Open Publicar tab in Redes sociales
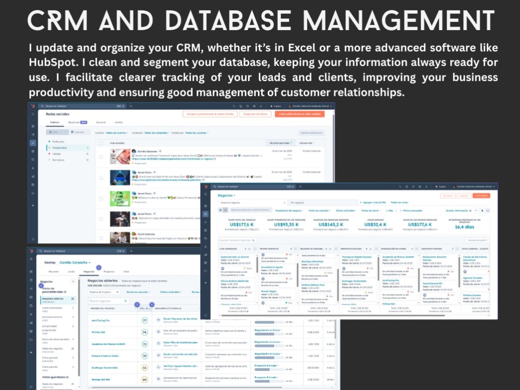The height and width of the screenshot is (390, 520). (55, 122)
